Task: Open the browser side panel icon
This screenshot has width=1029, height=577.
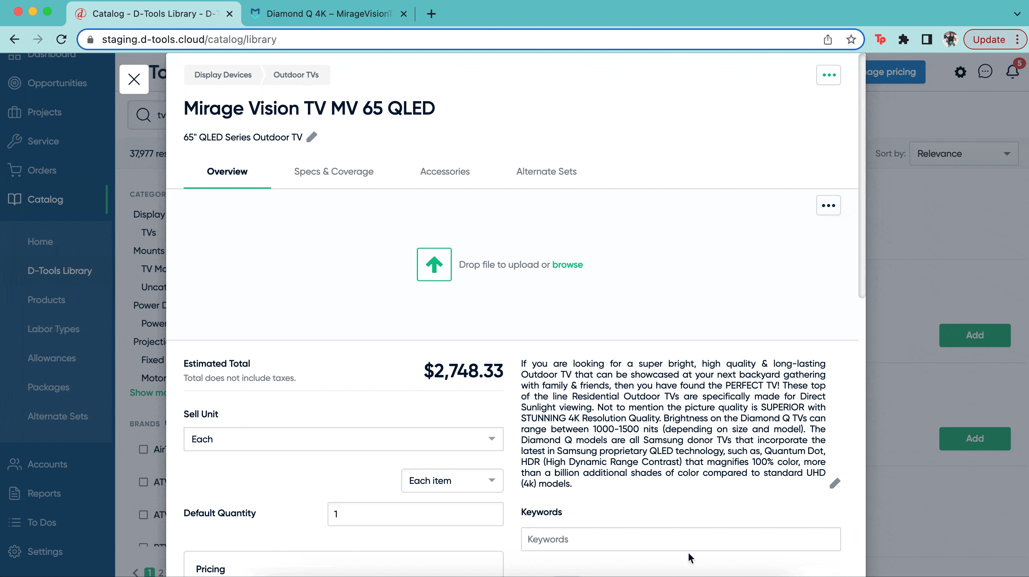Action: tap(927, 40)
